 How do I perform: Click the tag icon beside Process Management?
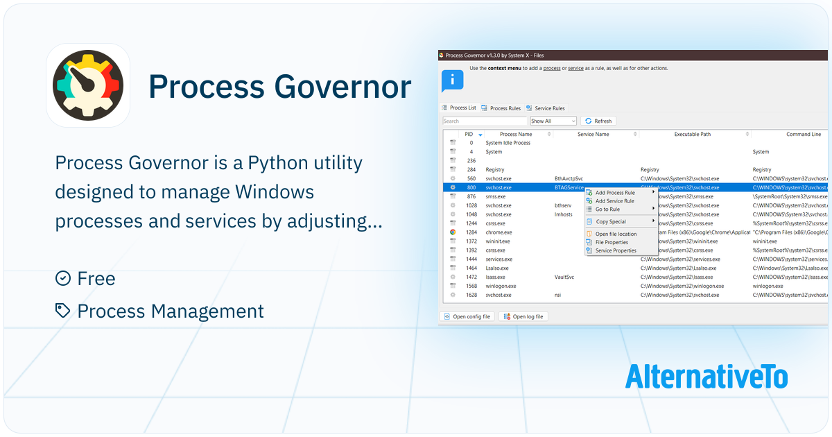[x=63, y=311]
